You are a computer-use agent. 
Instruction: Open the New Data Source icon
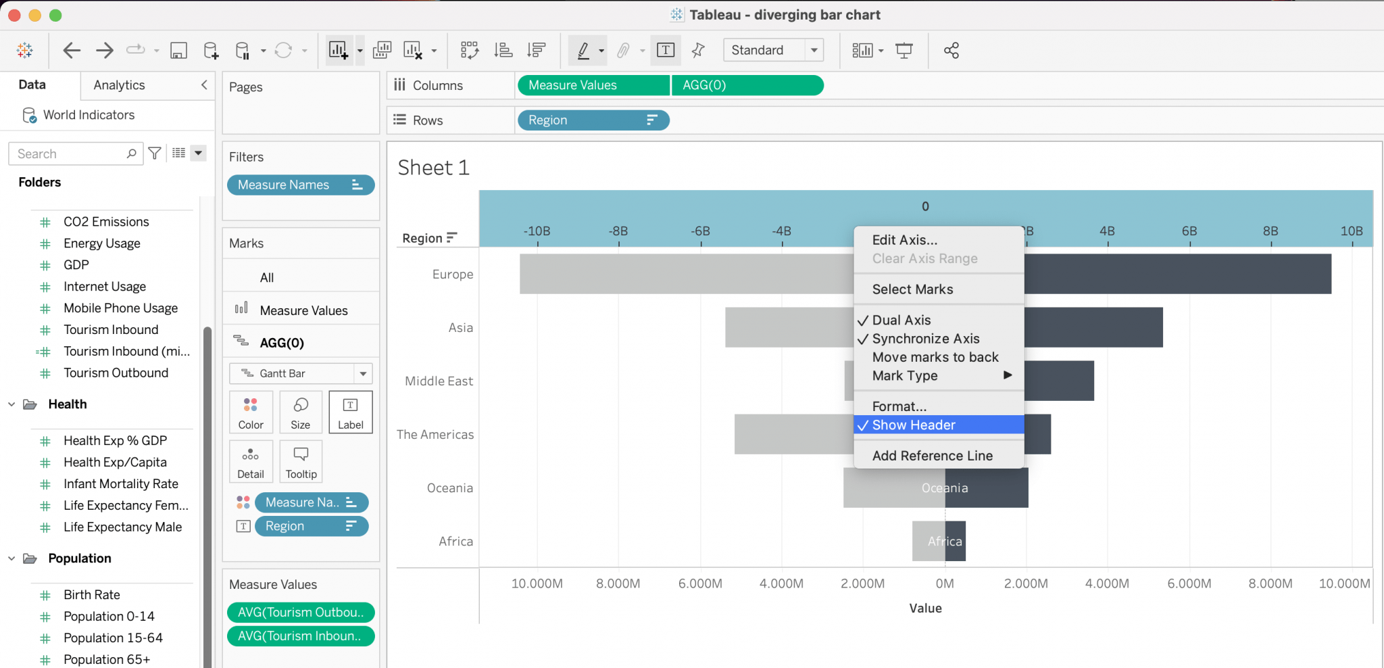(x=210, y=50)
